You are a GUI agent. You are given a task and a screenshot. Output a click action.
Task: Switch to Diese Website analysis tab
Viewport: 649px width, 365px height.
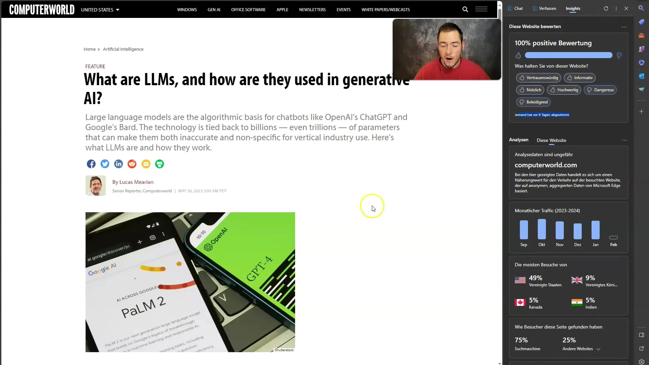point(551,140)
